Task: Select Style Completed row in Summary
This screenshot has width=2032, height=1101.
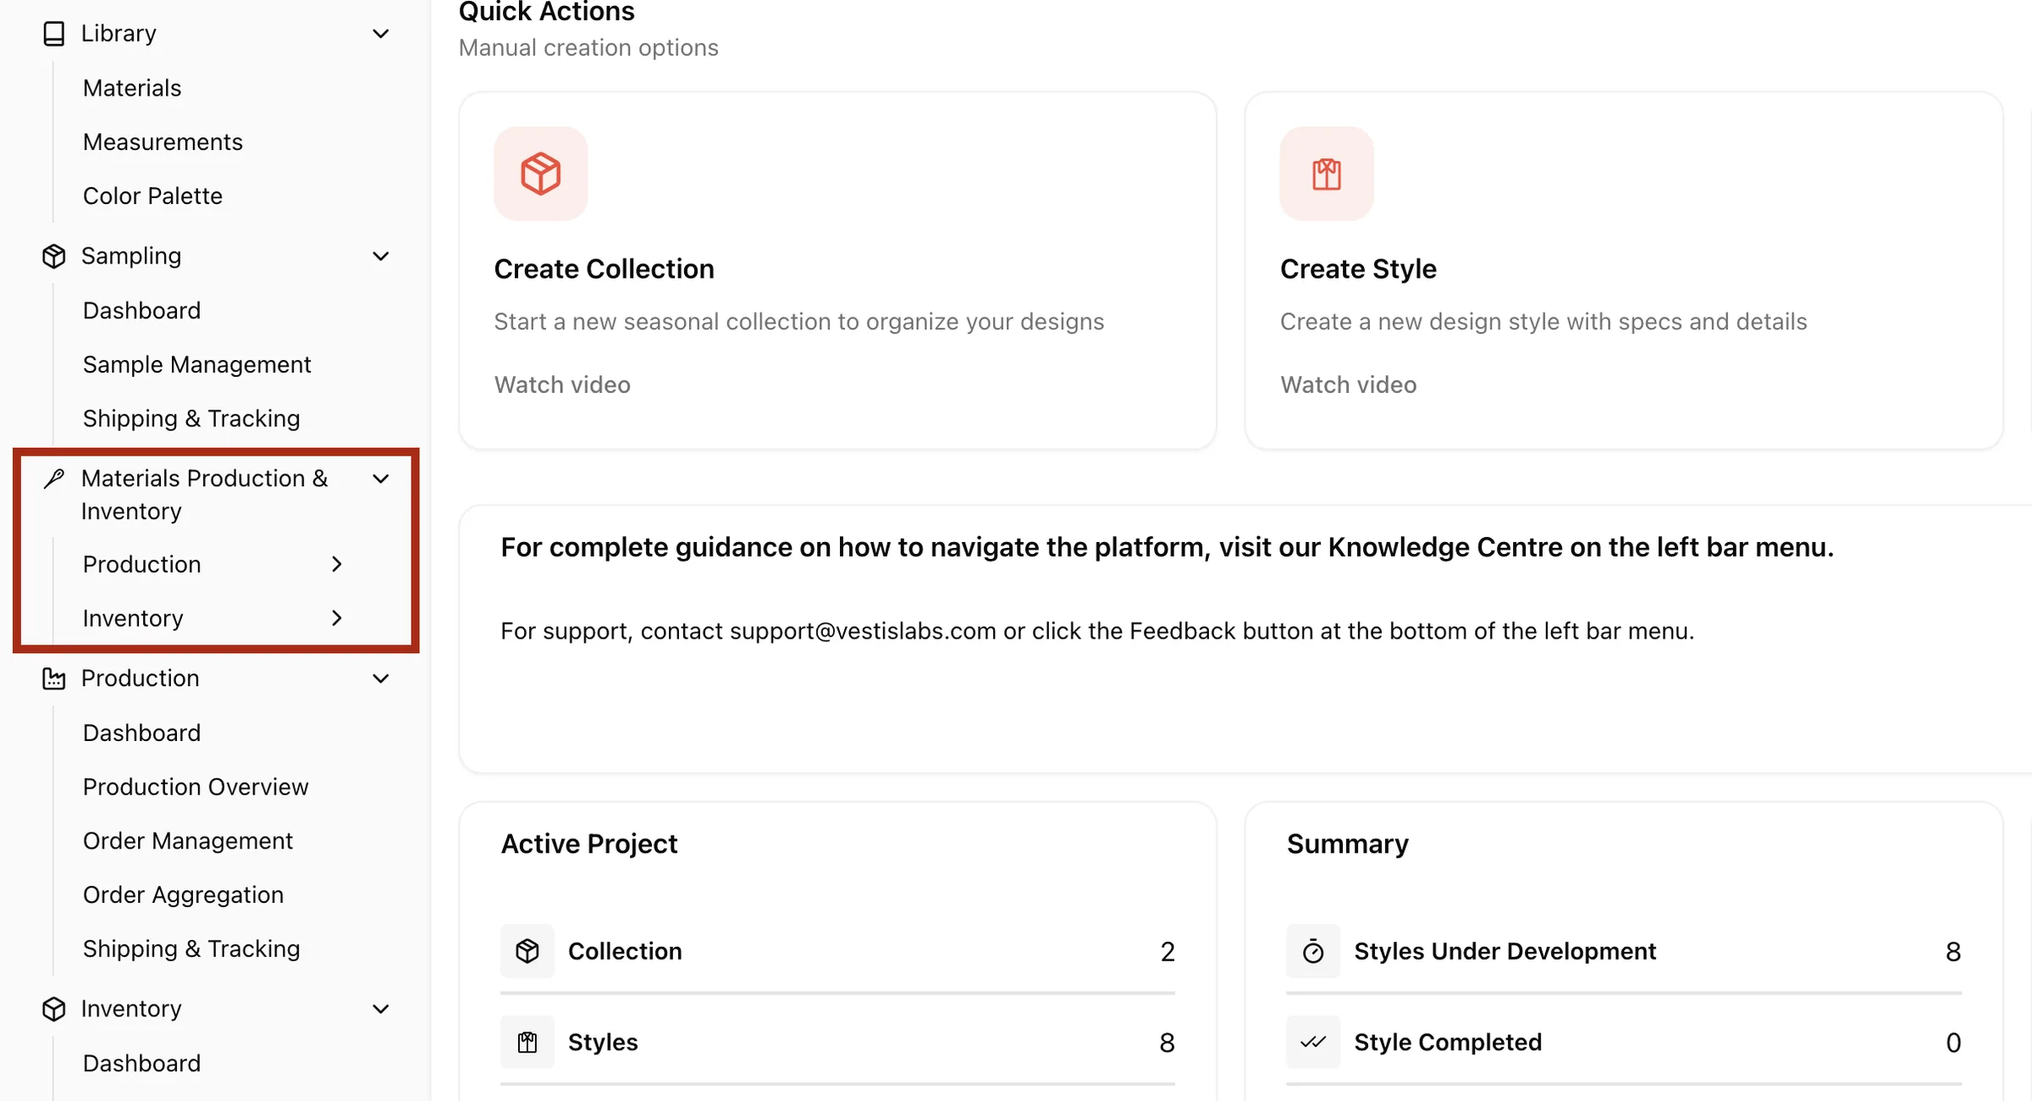Action: (x=1623, y=1042)
